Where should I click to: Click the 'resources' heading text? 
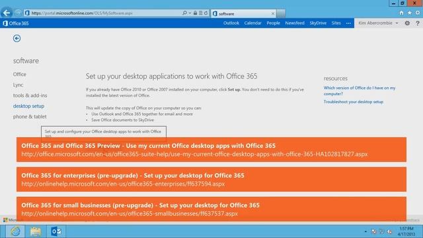click(336, 78)
